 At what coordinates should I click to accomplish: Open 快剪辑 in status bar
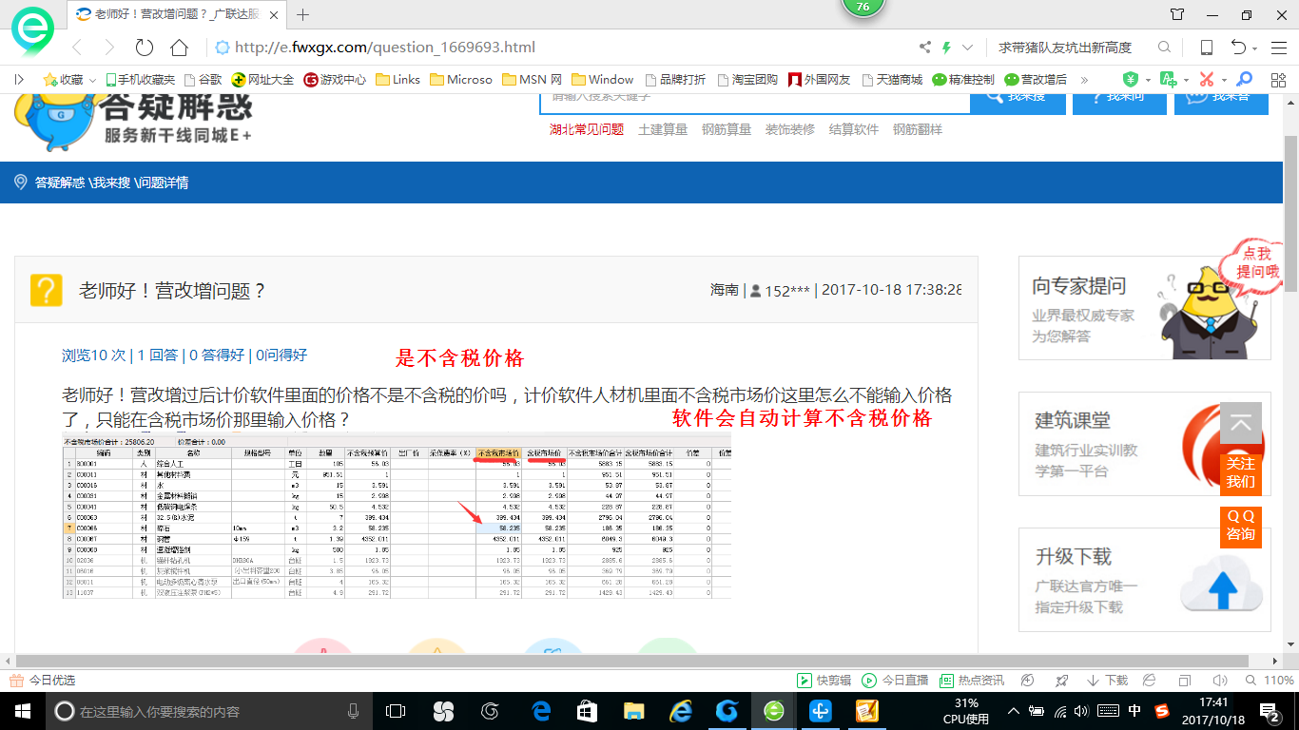[x=824, y=681]
